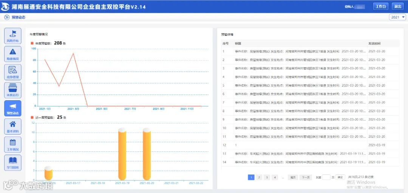Open alert row 1 title 房屋倒塌

coord(300,51)
